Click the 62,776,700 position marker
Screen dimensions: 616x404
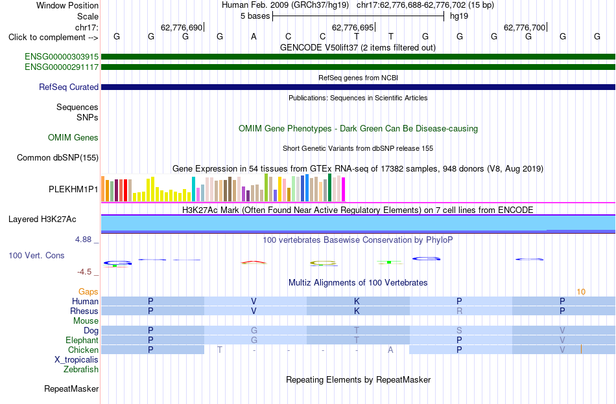click(525, 27)
